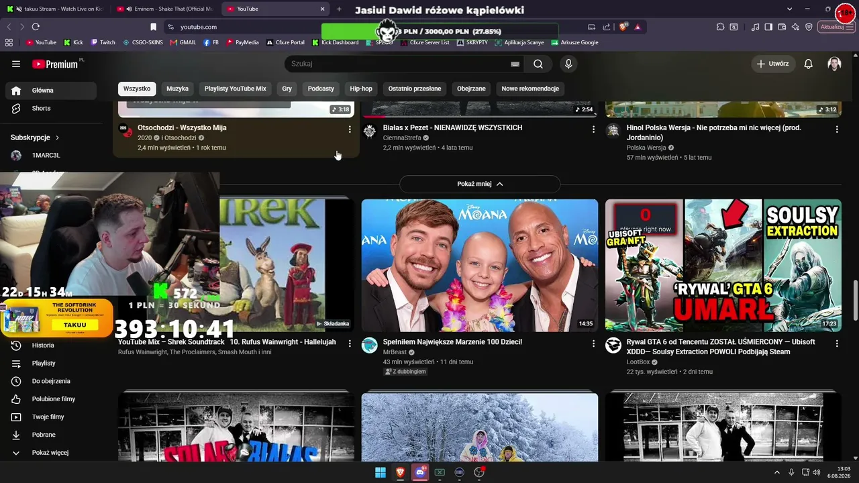Viewport: 859px width, 483px height.
Task: Select the Gry filter chip
Action: pyautogui.click(x=287, y=89)
